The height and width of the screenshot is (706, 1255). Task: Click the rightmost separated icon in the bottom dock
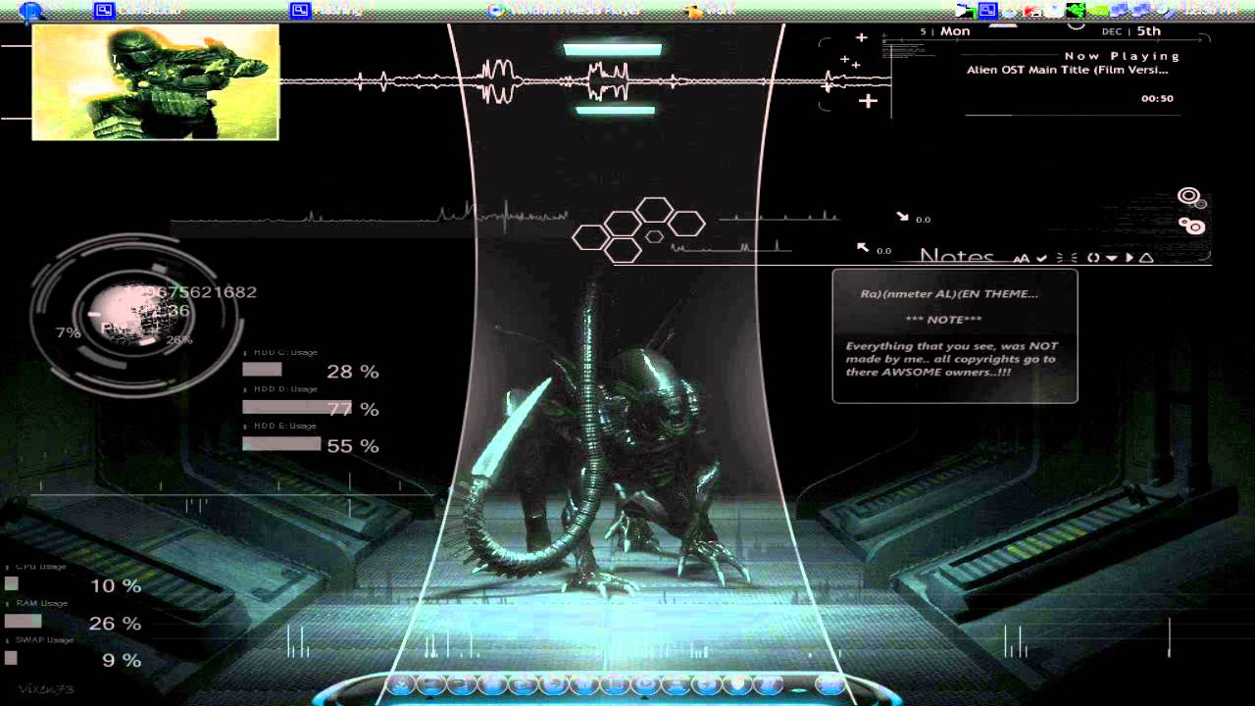click(829, 684)
